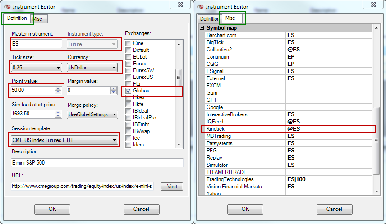Decrease the Sim feed start price
386x224 pixels.
58,116
